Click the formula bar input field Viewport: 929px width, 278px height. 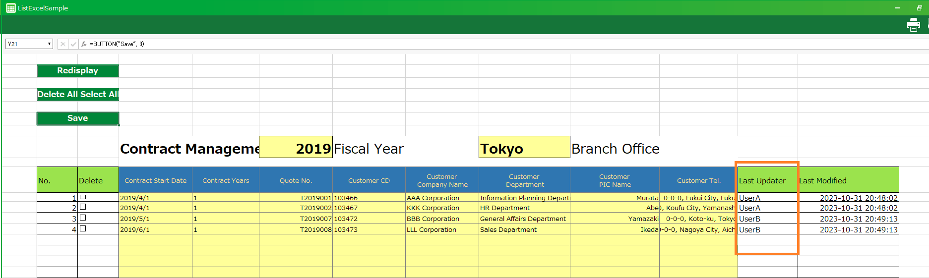pyautogui.click(x=446, y=44)
